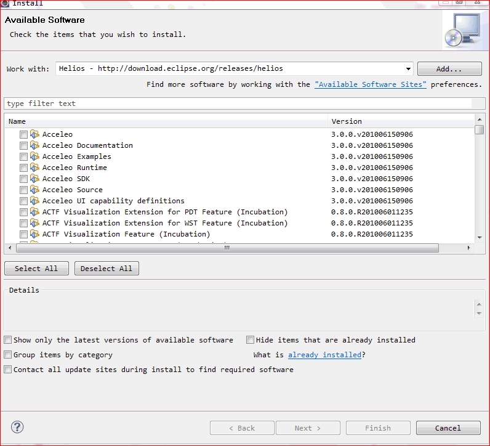490x446 pixels.
Task: Click the software list scroll down arrow
Action: point(480,238)
